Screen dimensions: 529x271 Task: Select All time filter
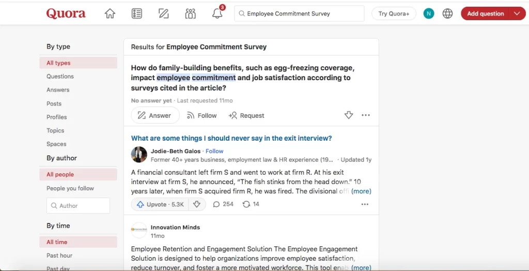[79, 242]
